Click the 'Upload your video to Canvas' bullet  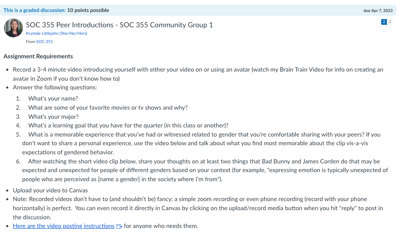50,190
